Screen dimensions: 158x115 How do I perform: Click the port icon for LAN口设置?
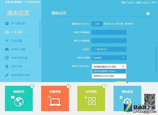point(7,49)
